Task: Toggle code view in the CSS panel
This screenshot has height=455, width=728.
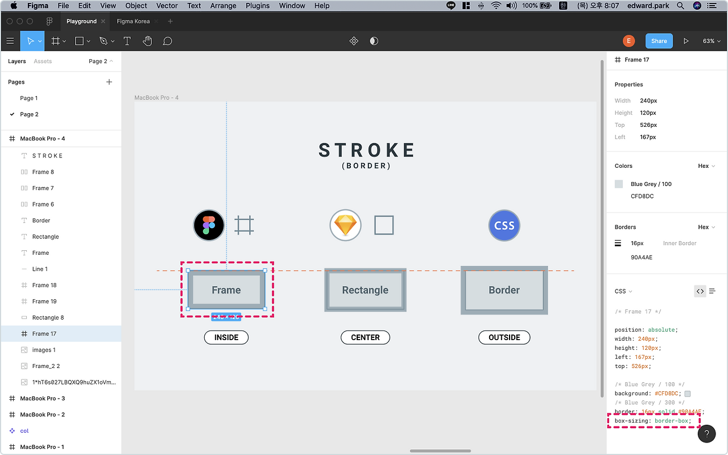Action: [x=700, y=291]
